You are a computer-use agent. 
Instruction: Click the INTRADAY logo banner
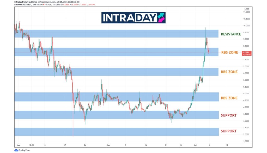click(x=133, y=18)
